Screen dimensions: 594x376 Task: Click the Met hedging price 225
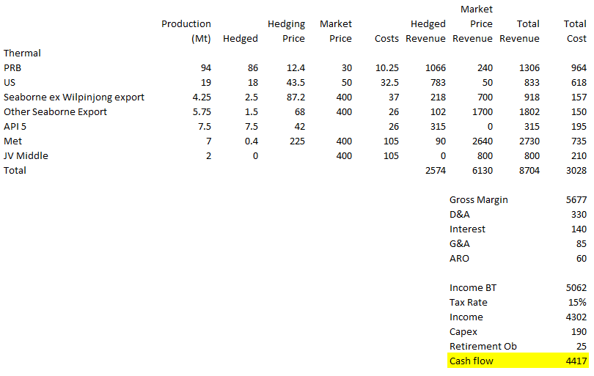296,141
